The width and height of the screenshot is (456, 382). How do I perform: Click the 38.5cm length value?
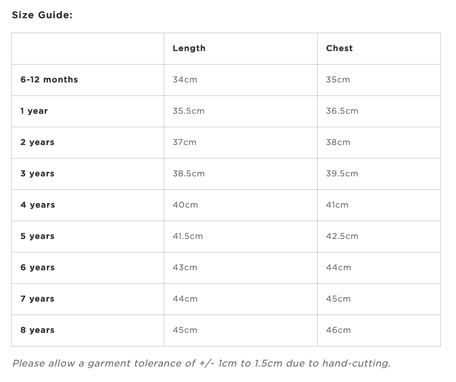tap(188, 174)
